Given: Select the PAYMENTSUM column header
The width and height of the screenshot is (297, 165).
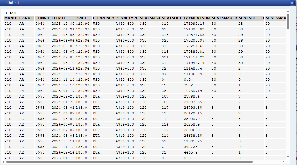Looking at the screenshot, I should [x=197, y=18].
